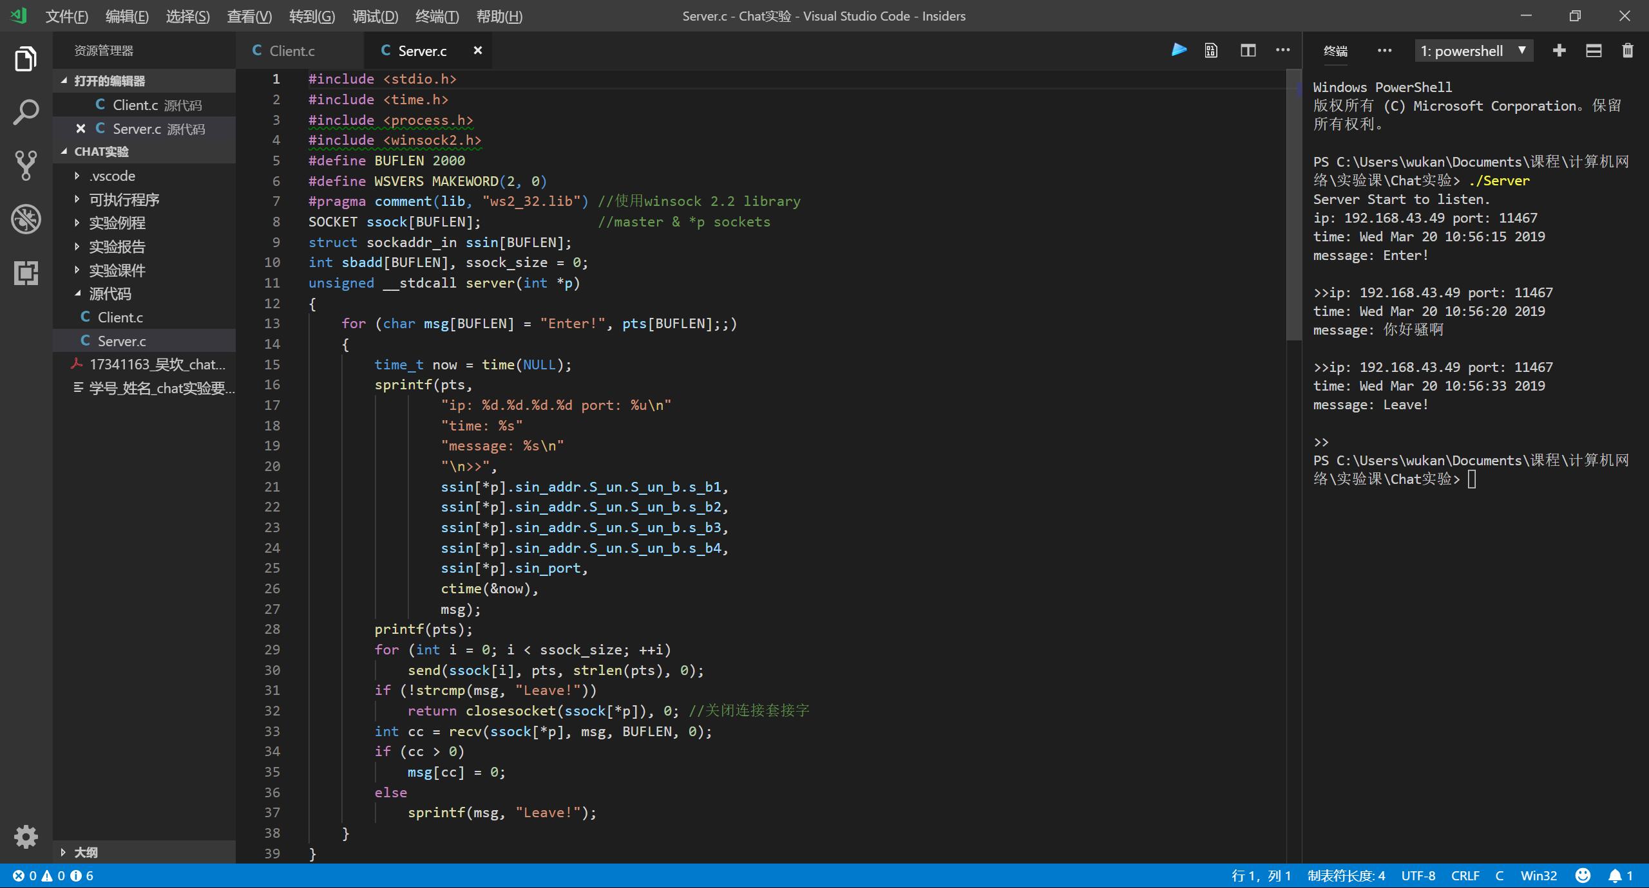Viewport: 1649px width, 888px height.
Task: Expand the 大纲 outline section
Action: 86,852
